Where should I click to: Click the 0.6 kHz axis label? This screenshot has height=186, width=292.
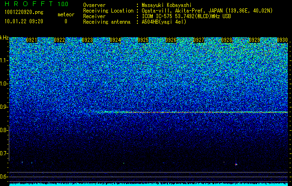coord(4,177)
